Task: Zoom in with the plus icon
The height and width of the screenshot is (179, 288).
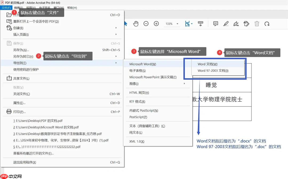Action: (x=156, y=23)
